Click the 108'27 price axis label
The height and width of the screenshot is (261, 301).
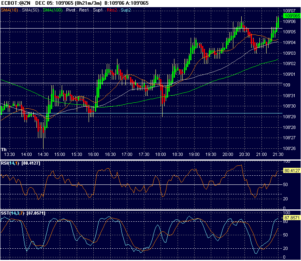[289, 138]
